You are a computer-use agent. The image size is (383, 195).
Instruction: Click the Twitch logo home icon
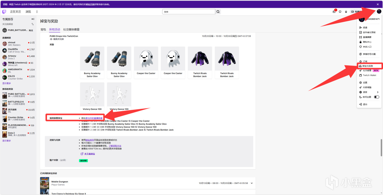[4, 12]
